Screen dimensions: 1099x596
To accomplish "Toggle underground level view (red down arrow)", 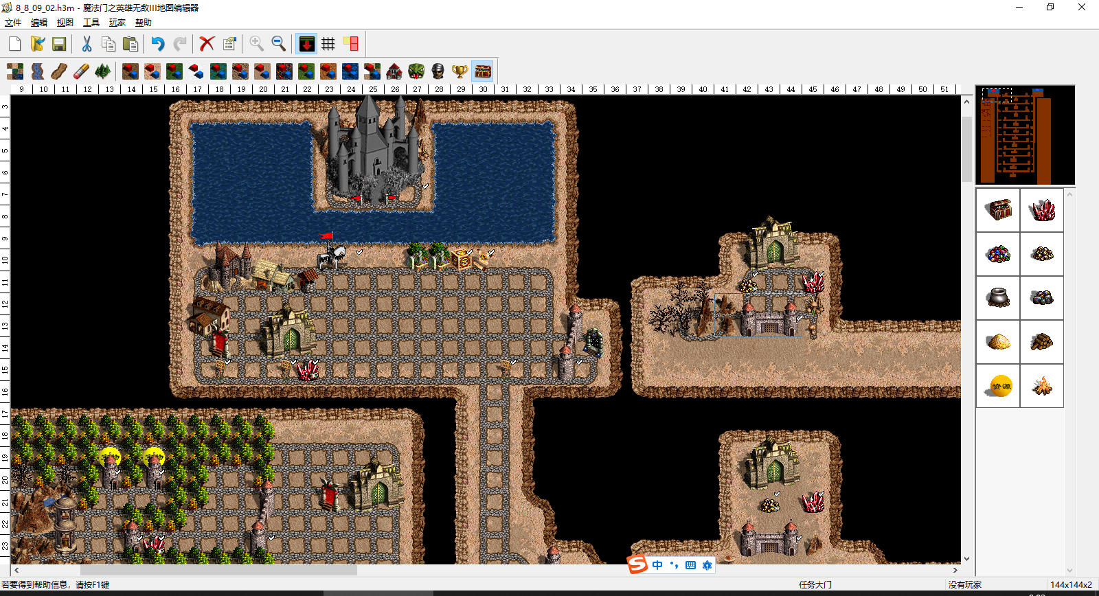I will (x=306, y=44).
